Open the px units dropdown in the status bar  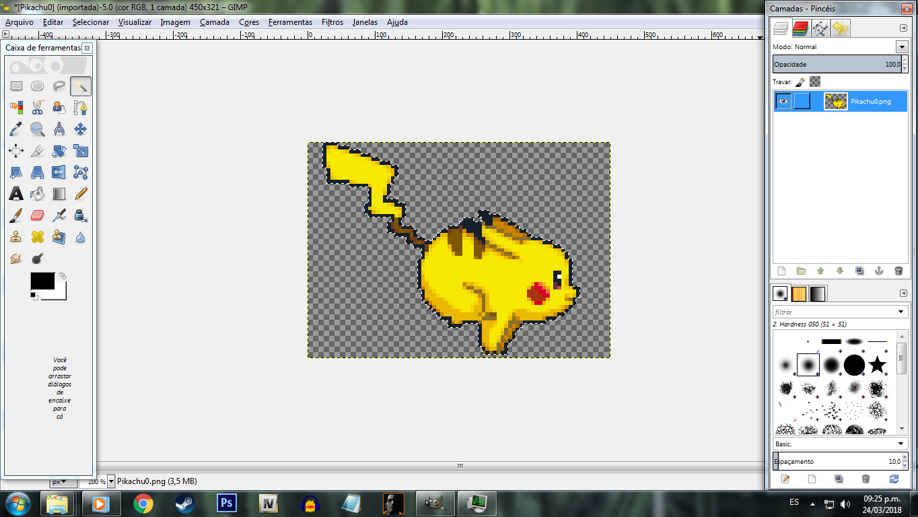[x=64, y=481]
